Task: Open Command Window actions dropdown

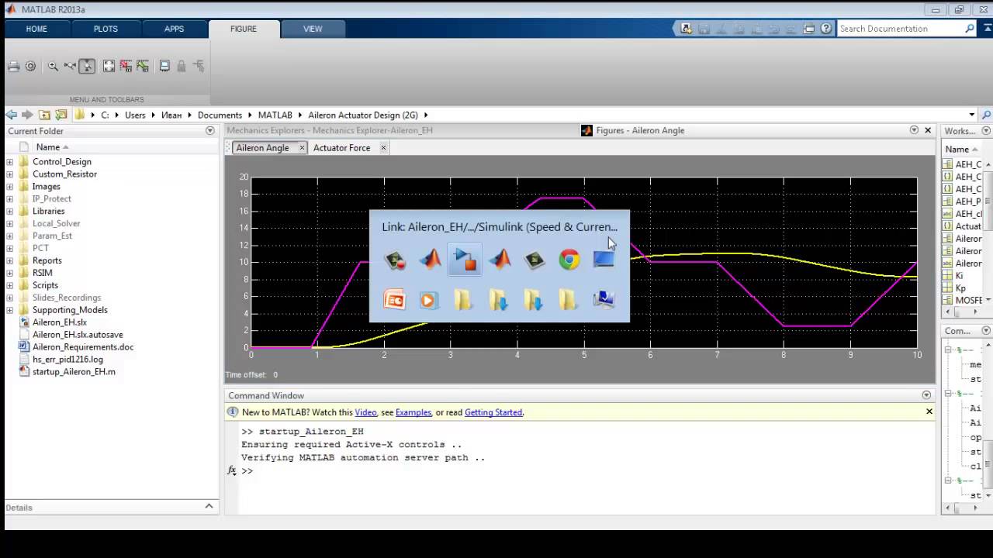Action: coord(926,395)
